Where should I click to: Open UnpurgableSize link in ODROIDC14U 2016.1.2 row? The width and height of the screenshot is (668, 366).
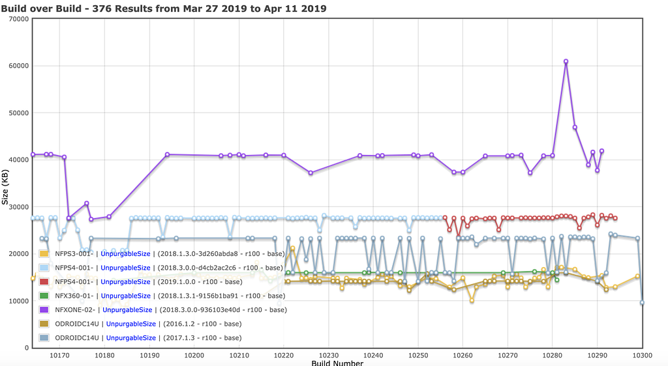coord(130,324)
